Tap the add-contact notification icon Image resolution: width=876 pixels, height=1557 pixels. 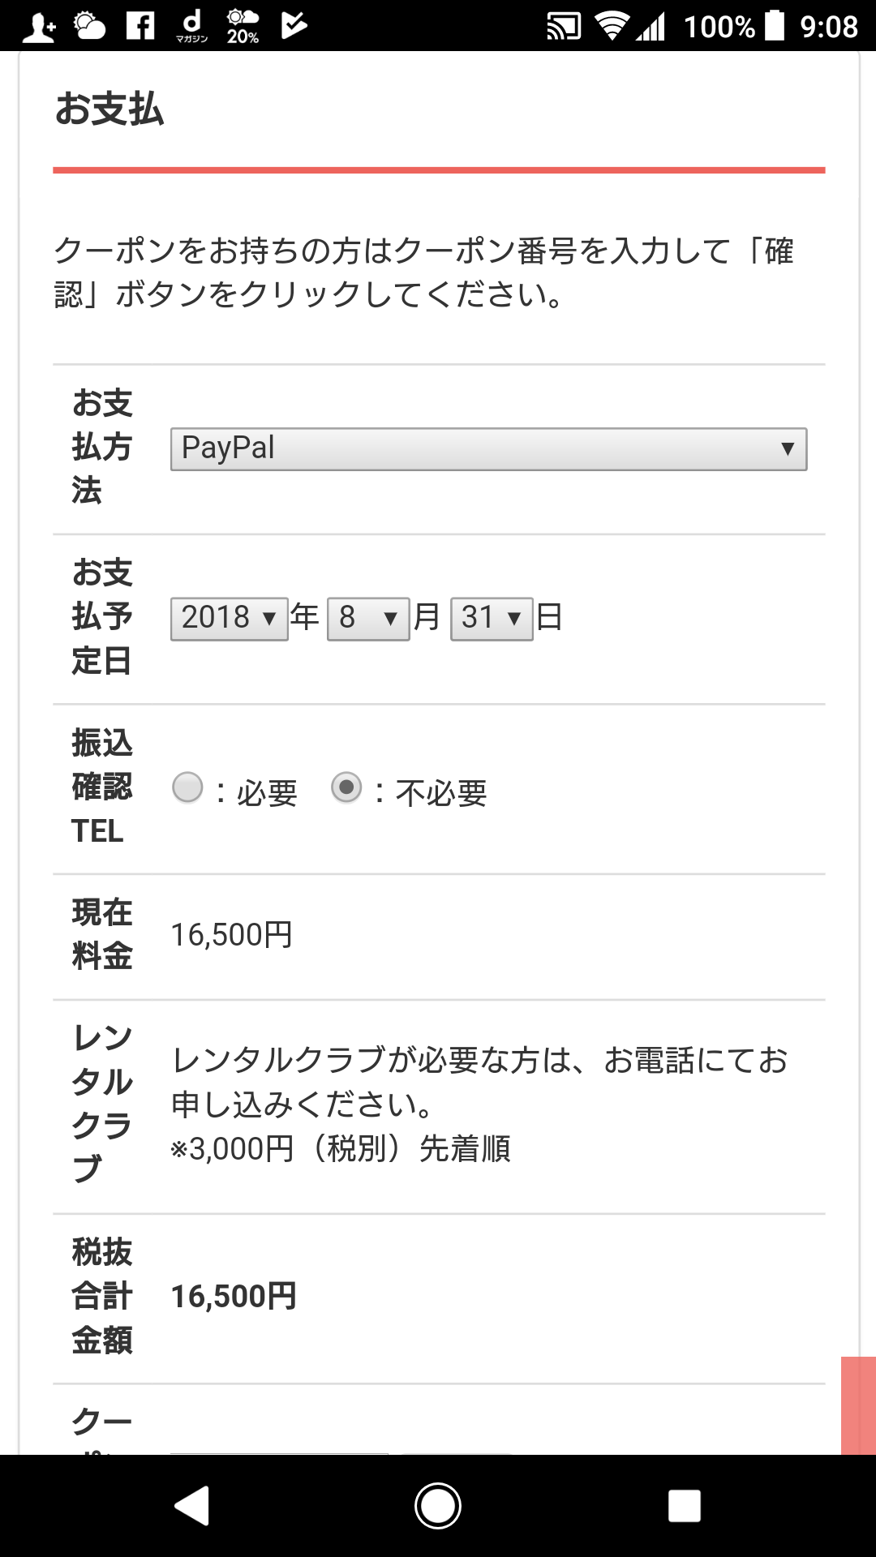click(38, 28)
